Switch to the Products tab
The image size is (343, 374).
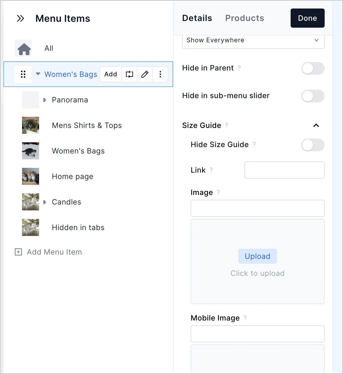[x=245, y=18]
